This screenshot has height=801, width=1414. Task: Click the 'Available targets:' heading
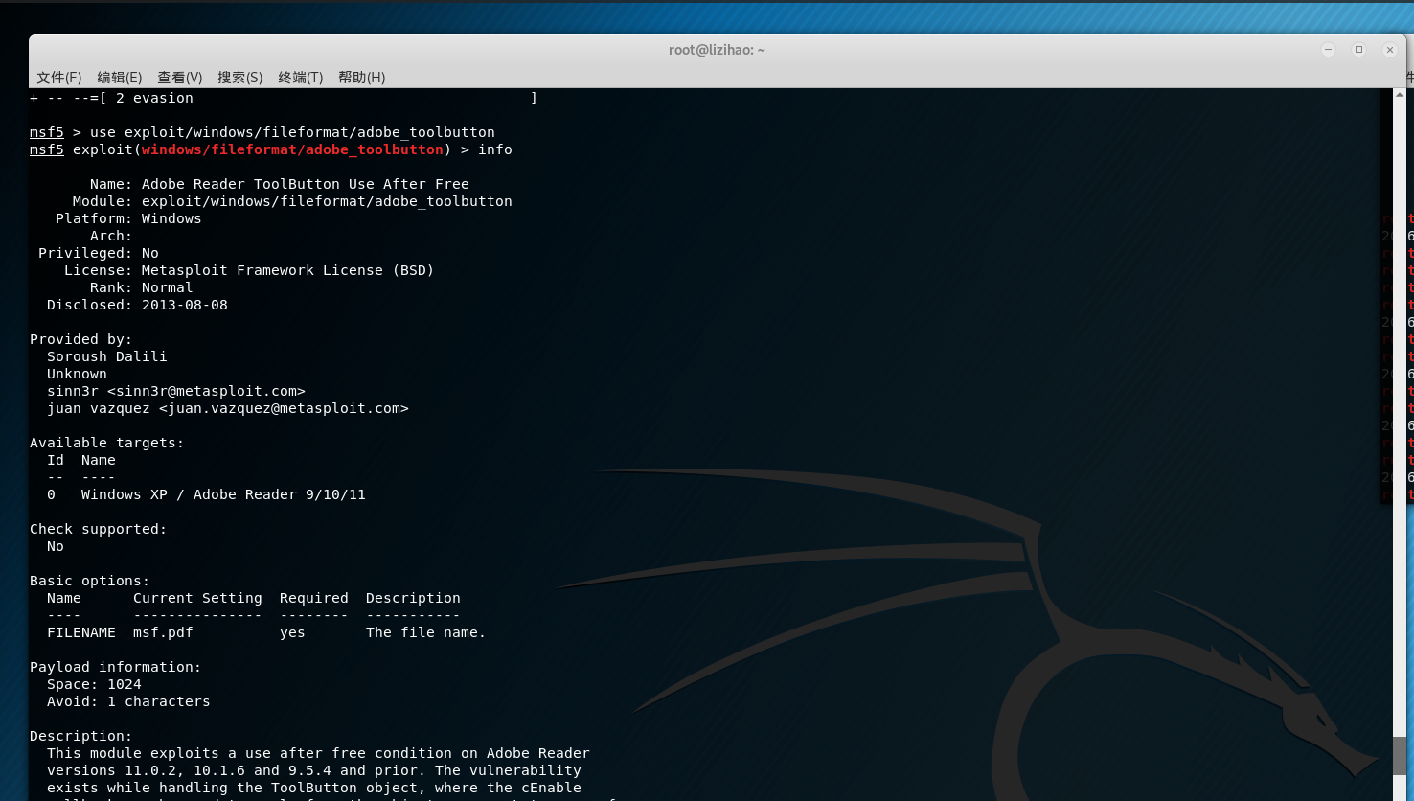[x=106, y=443]
